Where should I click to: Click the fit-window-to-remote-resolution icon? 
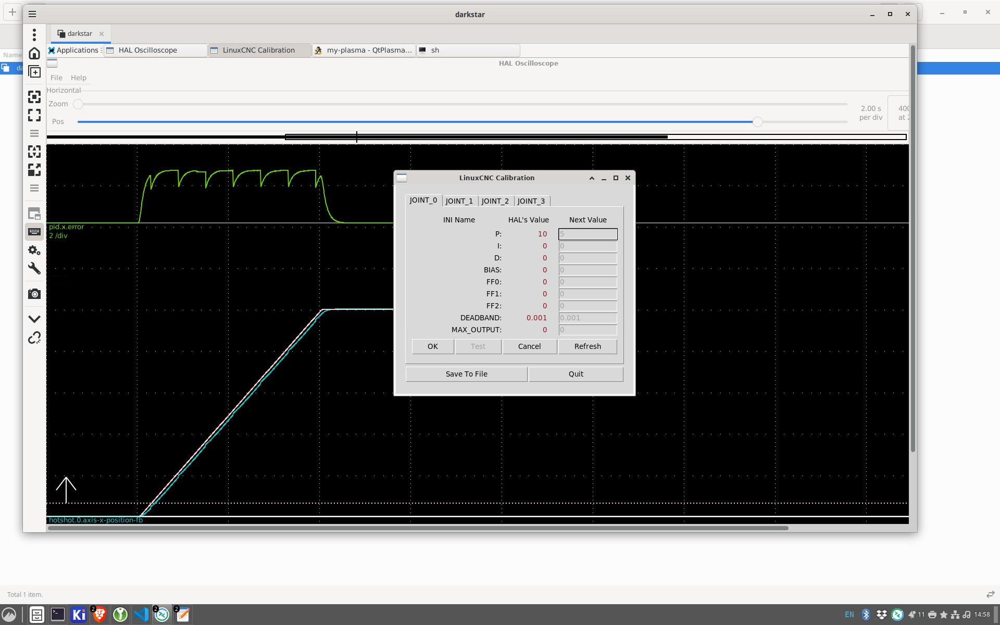pyautogui.click(x=34, y=97)
